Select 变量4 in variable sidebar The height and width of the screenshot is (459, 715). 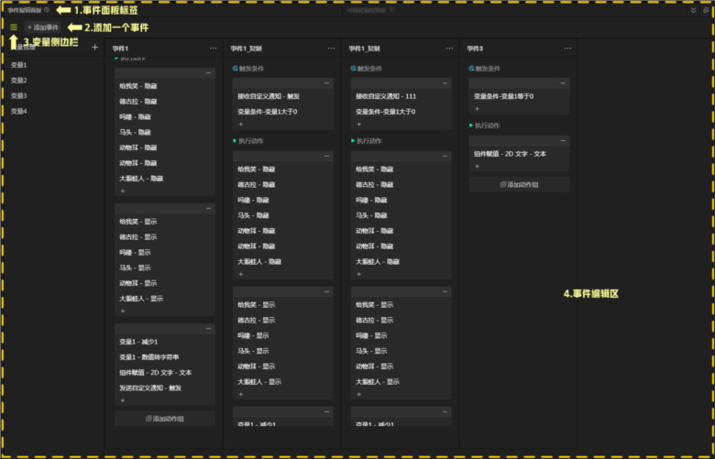[x=18, y=112]
